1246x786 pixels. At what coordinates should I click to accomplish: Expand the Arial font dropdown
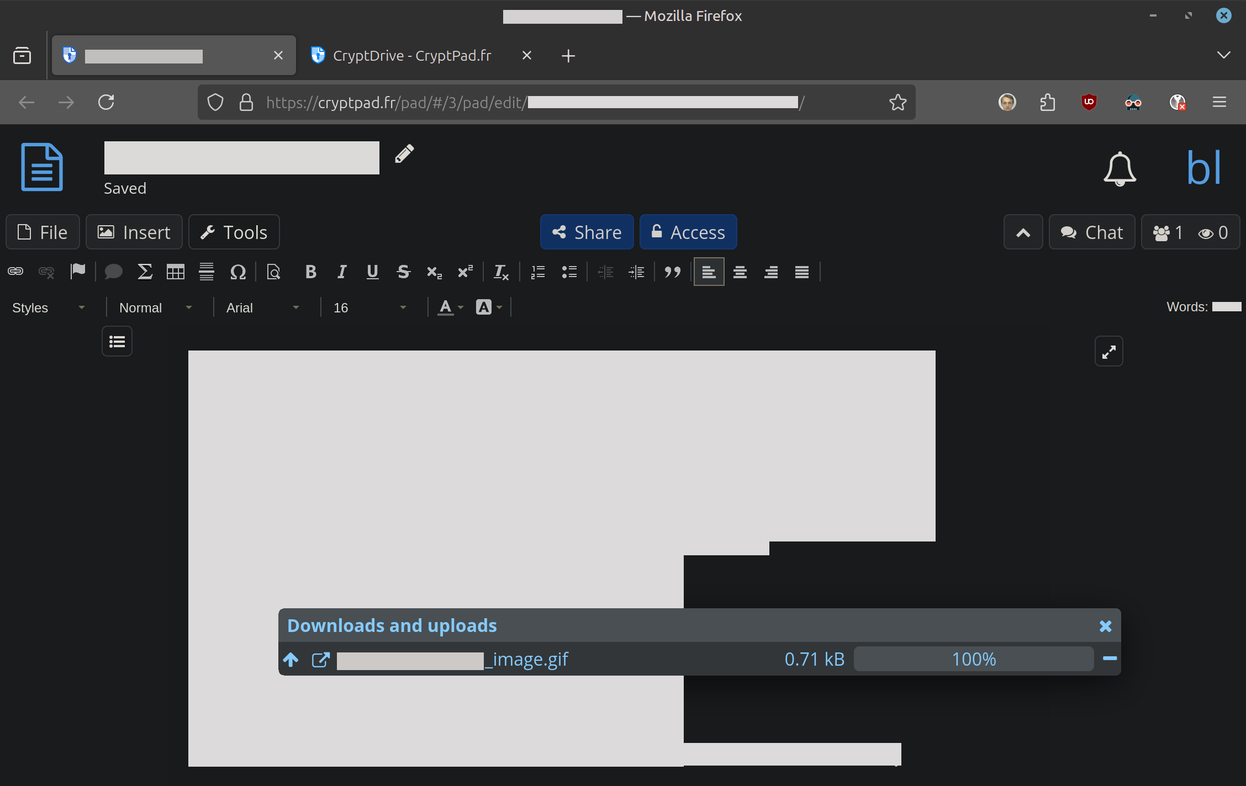262,307
